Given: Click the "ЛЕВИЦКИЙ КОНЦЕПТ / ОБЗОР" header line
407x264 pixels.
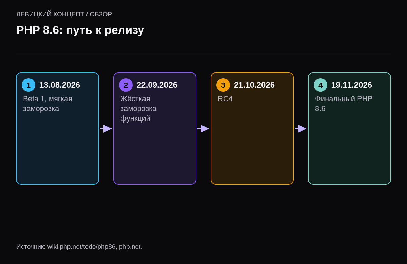Looking at the screenshot, I should coord(64,14).
